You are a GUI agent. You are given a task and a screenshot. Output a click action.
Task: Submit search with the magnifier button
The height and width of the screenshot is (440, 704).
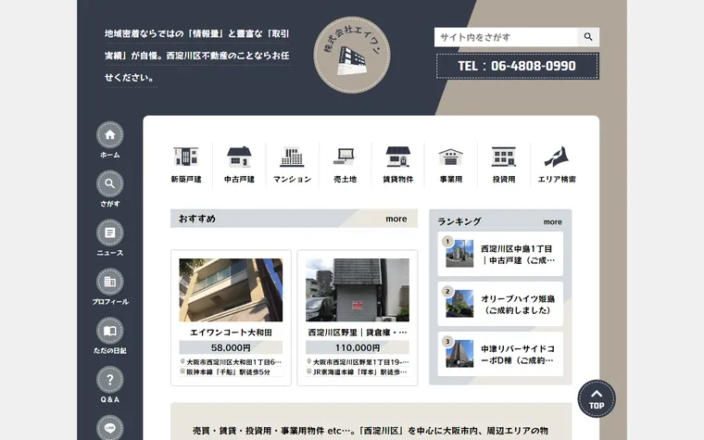pos(588,37)
